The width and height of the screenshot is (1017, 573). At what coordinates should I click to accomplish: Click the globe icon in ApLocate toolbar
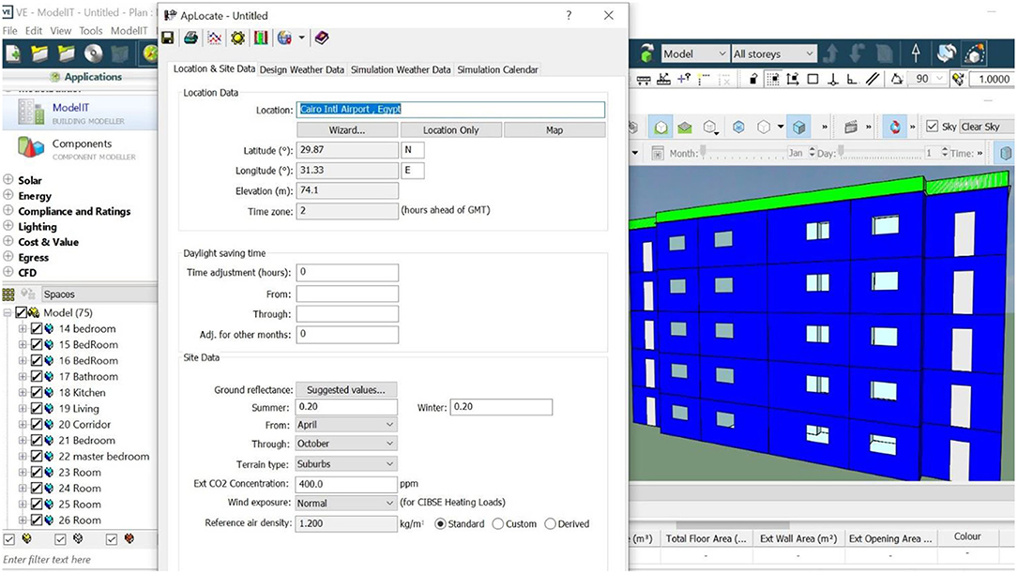click(284, 38)
